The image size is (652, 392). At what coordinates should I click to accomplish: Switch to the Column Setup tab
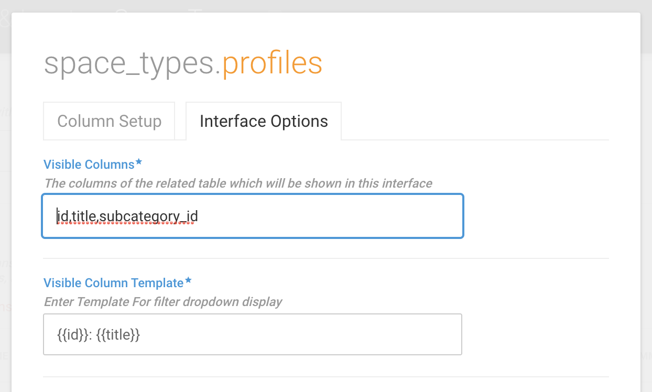109,121
